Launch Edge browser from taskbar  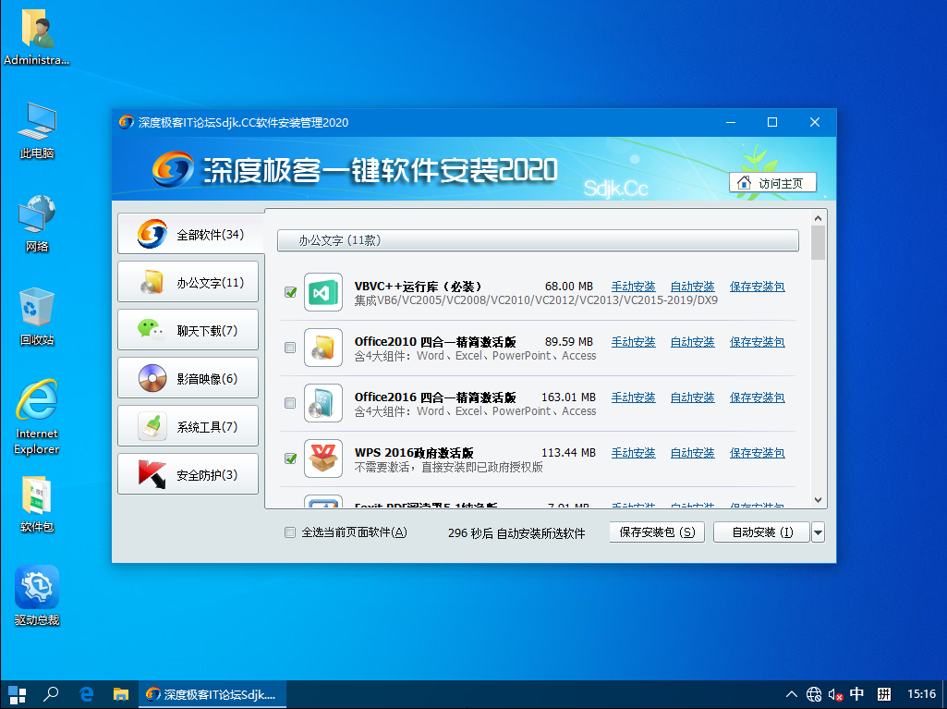[x=86, y=694]
